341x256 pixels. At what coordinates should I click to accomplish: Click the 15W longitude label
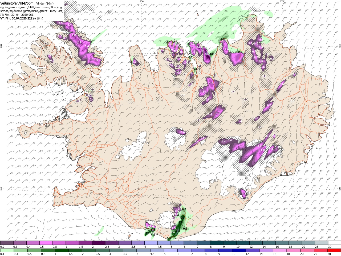point(282,1)
